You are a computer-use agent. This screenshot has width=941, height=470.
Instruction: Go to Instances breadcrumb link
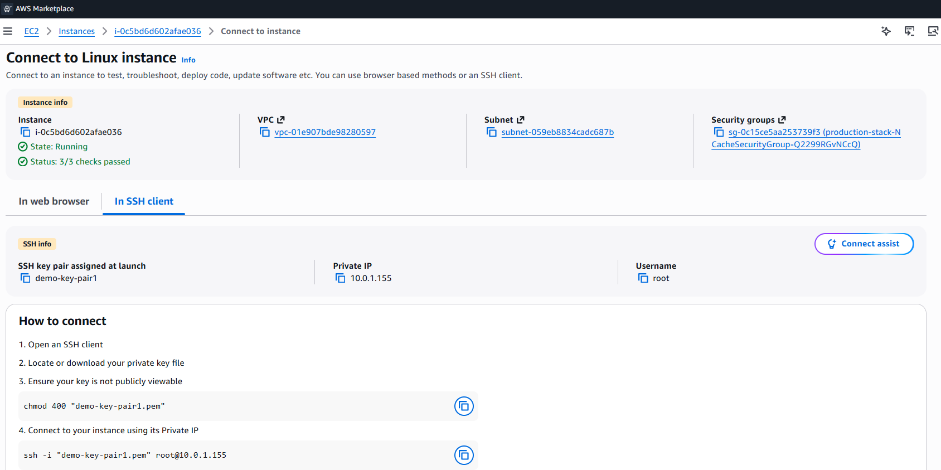pos(77,31)
